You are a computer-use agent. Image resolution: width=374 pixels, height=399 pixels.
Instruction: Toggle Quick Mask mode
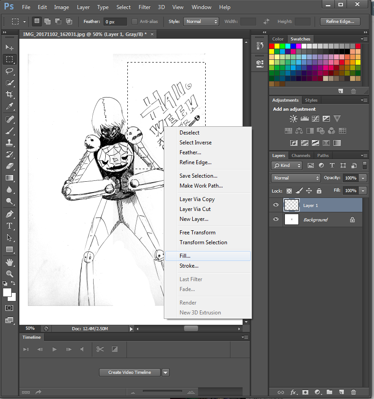(x=9, y=308)
